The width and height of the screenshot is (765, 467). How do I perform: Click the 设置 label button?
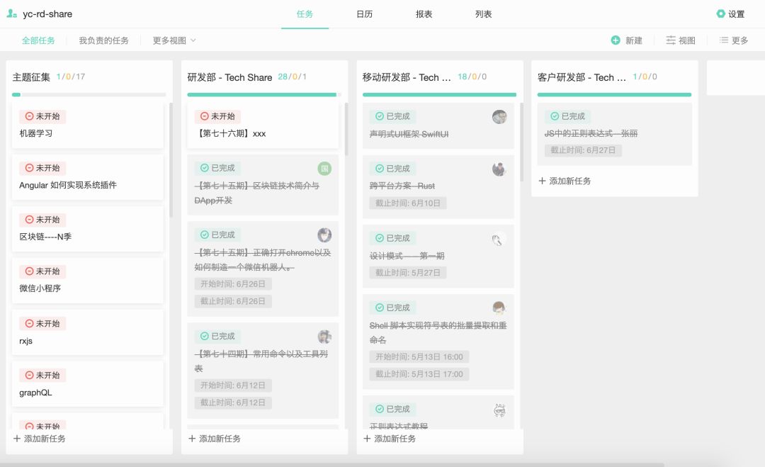[x=736, y=14]
